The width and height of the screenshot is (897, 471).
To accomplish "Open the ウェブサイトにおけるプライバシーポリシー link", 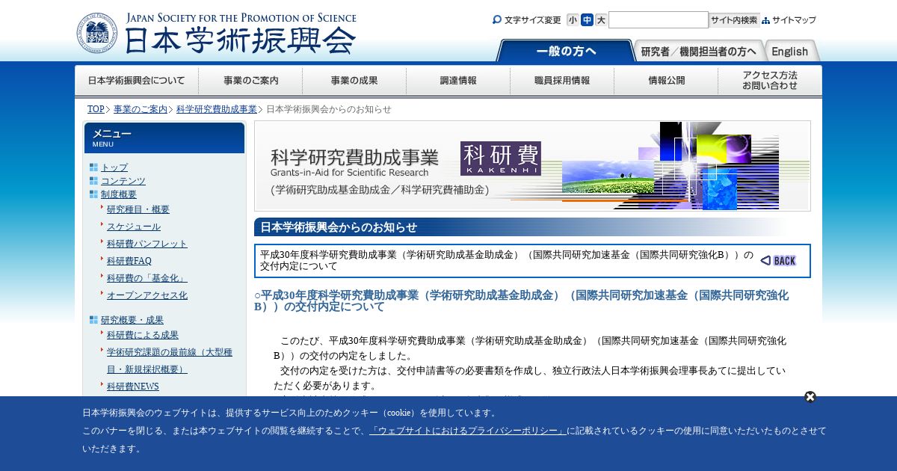I will pyautogui.click(x=468, y=431).
